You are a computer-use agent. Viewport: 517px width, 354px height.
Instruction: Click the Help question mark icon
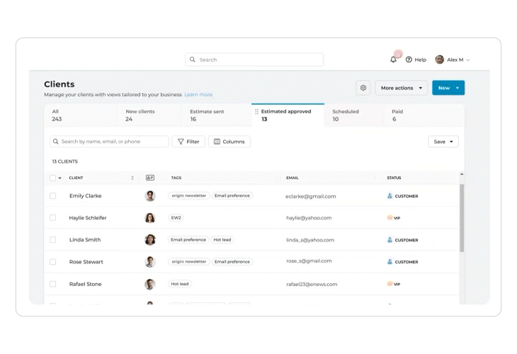coord(409,59)
